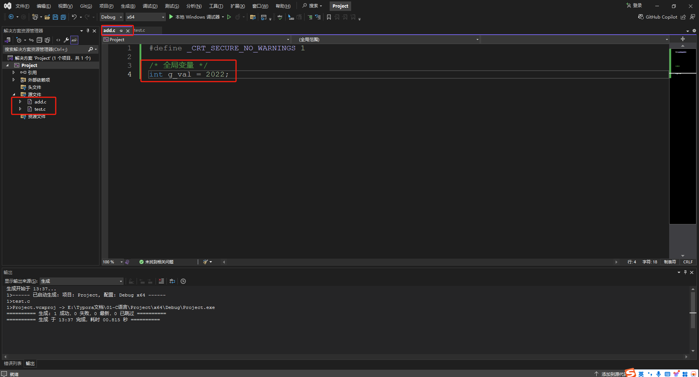Save the current file add.c

click(x=55, y=17)
